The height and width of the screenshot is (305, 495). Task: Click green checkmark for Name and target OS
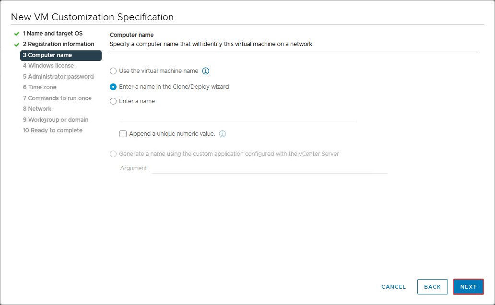[x=17, y=34]
